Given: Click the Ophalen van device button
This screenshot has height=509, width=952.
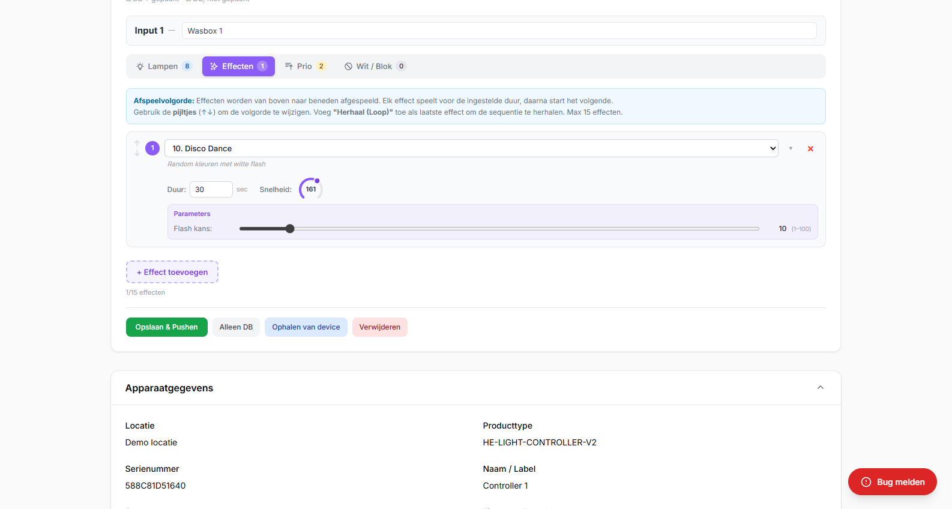Looking at the screenshot, I should point(306,327).
